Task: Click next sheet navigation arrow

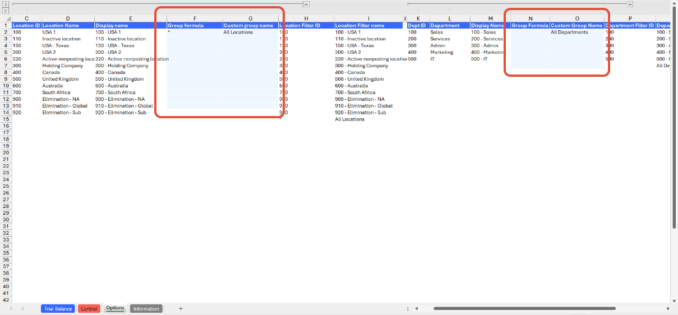Action: 22,308
